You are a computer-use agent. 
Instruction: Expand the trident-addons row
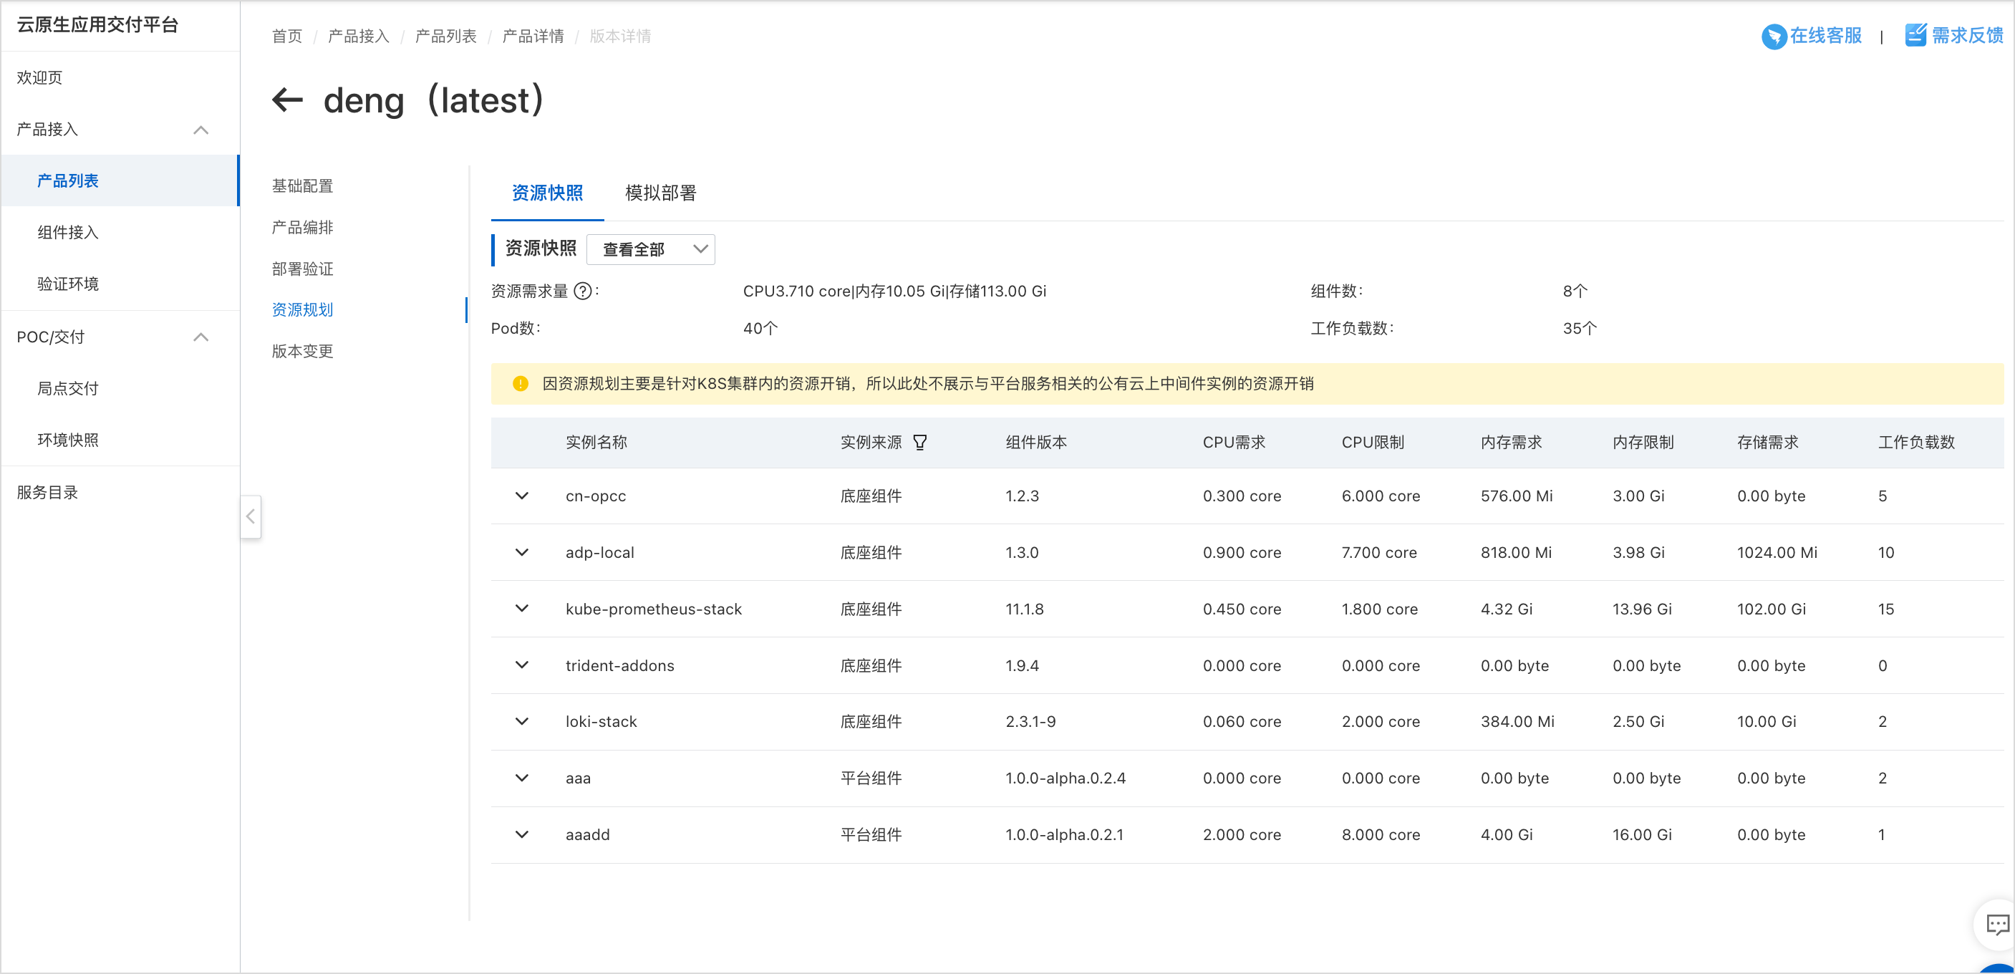point(522,665)
